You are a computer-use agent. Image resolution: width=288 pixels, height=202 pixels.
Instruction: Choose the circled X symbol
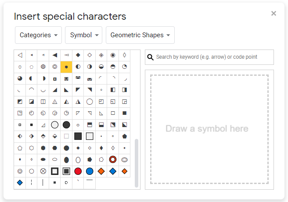[43, 171]
